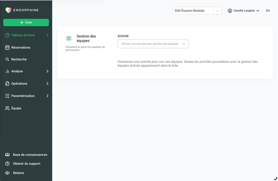Screen dimensions: 278x181
Task: Click the Base de connaissances book icon
Action: pos(7,155)
